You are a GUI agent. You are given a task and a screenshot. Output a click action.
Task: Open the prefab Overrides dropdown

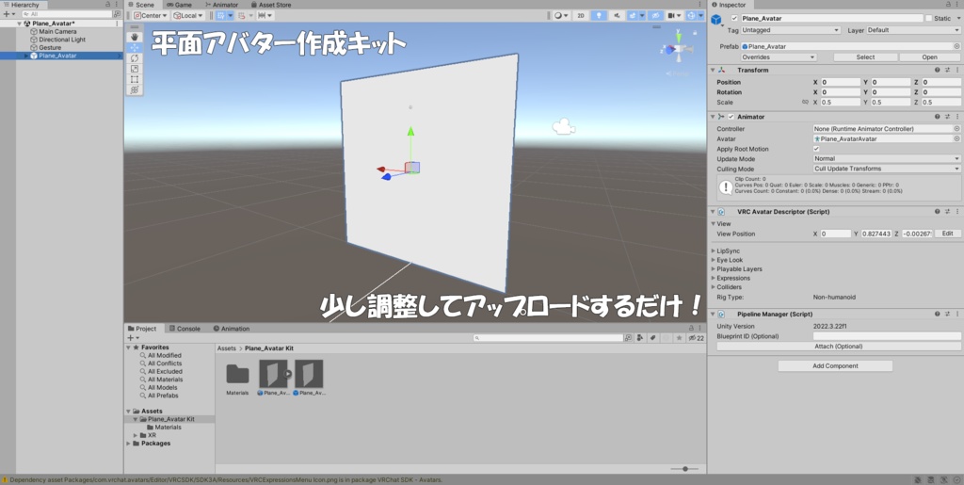pos(779,57)
